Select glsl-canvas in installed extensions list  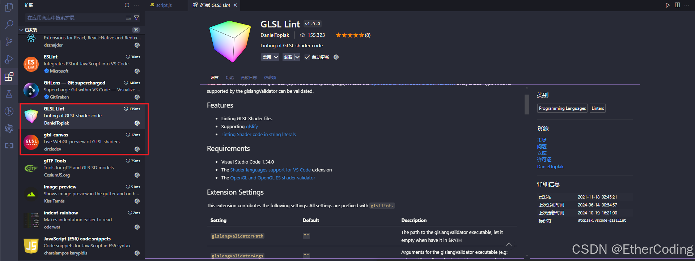pos(82,142)
